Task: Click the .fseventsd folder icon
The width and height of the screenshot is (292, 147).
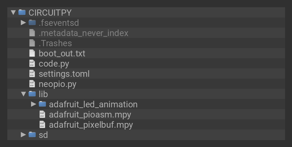Action: [32, 23]
